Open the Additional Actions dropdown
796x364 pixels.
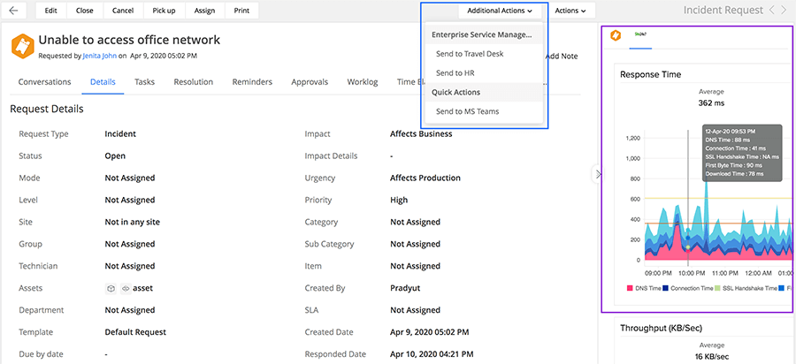click(x=500, y=11)
